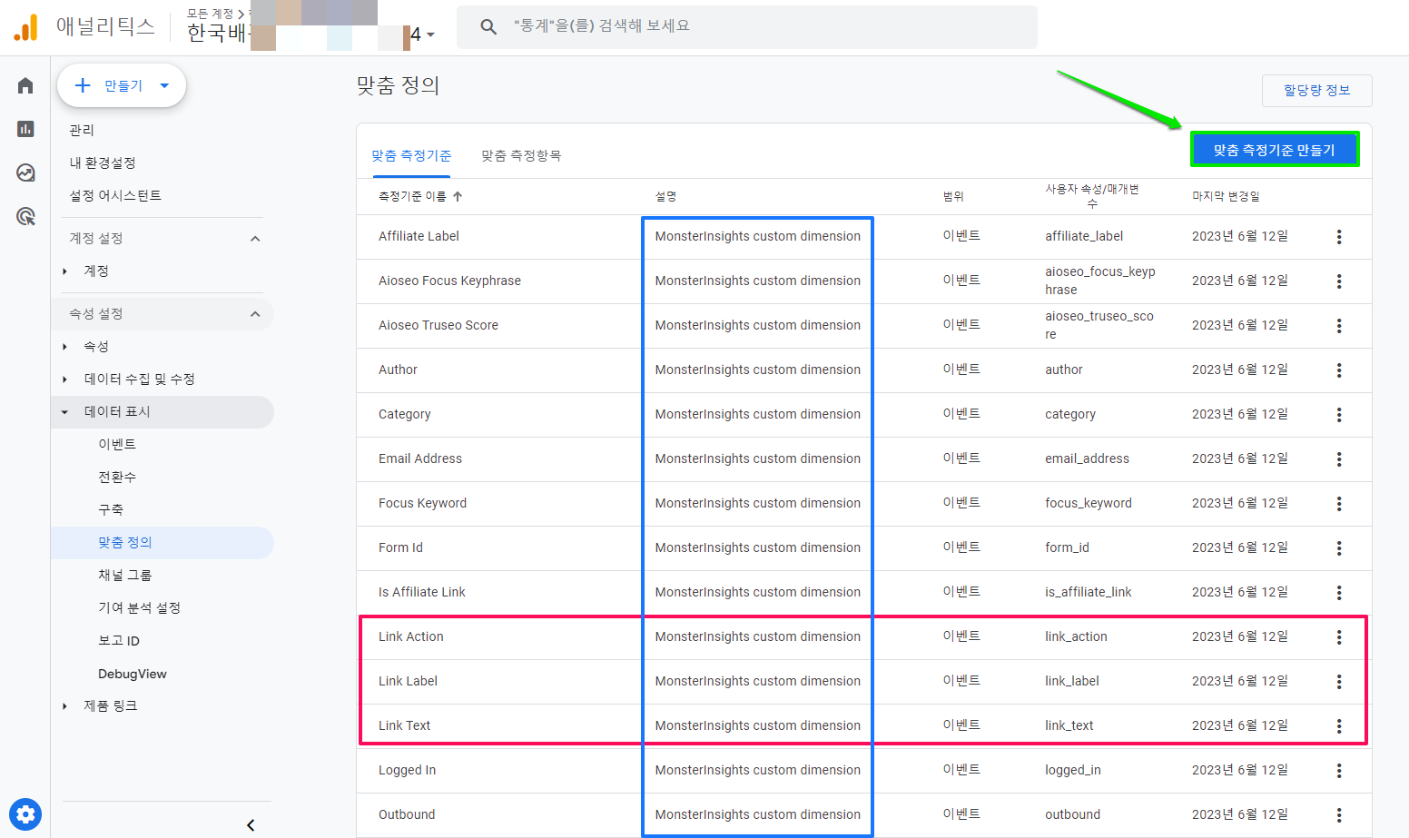Open more options for Outbound row
Screen dimensions: 1409x838
pyautogui.click(x=1339, y=815)
